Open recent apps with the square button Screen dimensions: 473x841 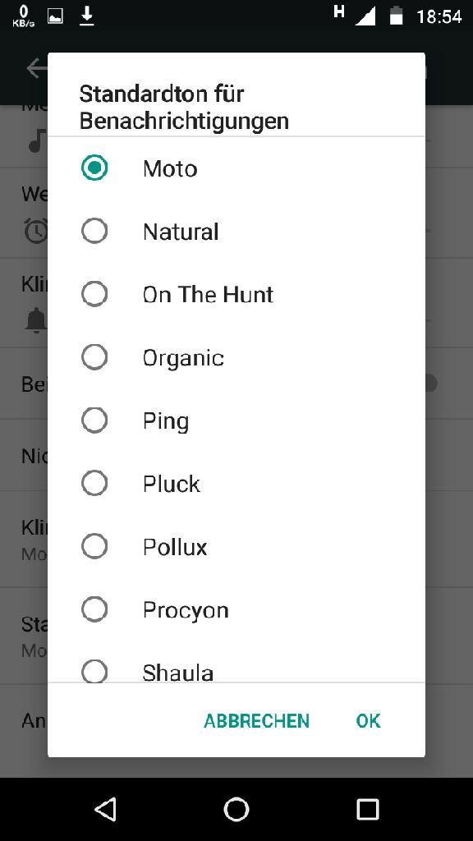[x=368, y=809]
